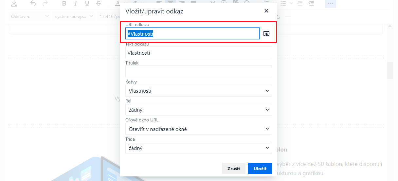
Task: Click the undo arrow icon
Action: point(33,4)
